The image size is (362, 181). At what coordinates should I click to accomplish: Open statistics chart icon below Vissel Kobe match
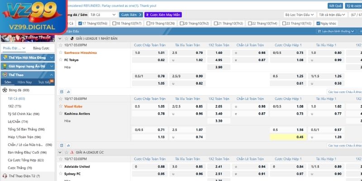tap(68, 145)
